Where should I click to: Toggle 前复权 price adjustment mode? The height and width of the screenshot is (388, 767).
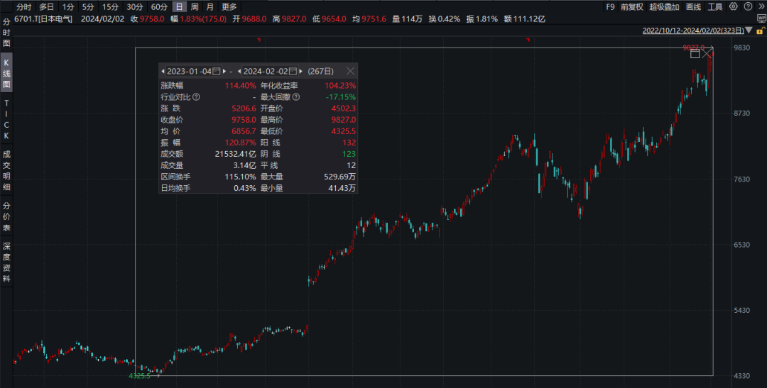coord(631,6)
